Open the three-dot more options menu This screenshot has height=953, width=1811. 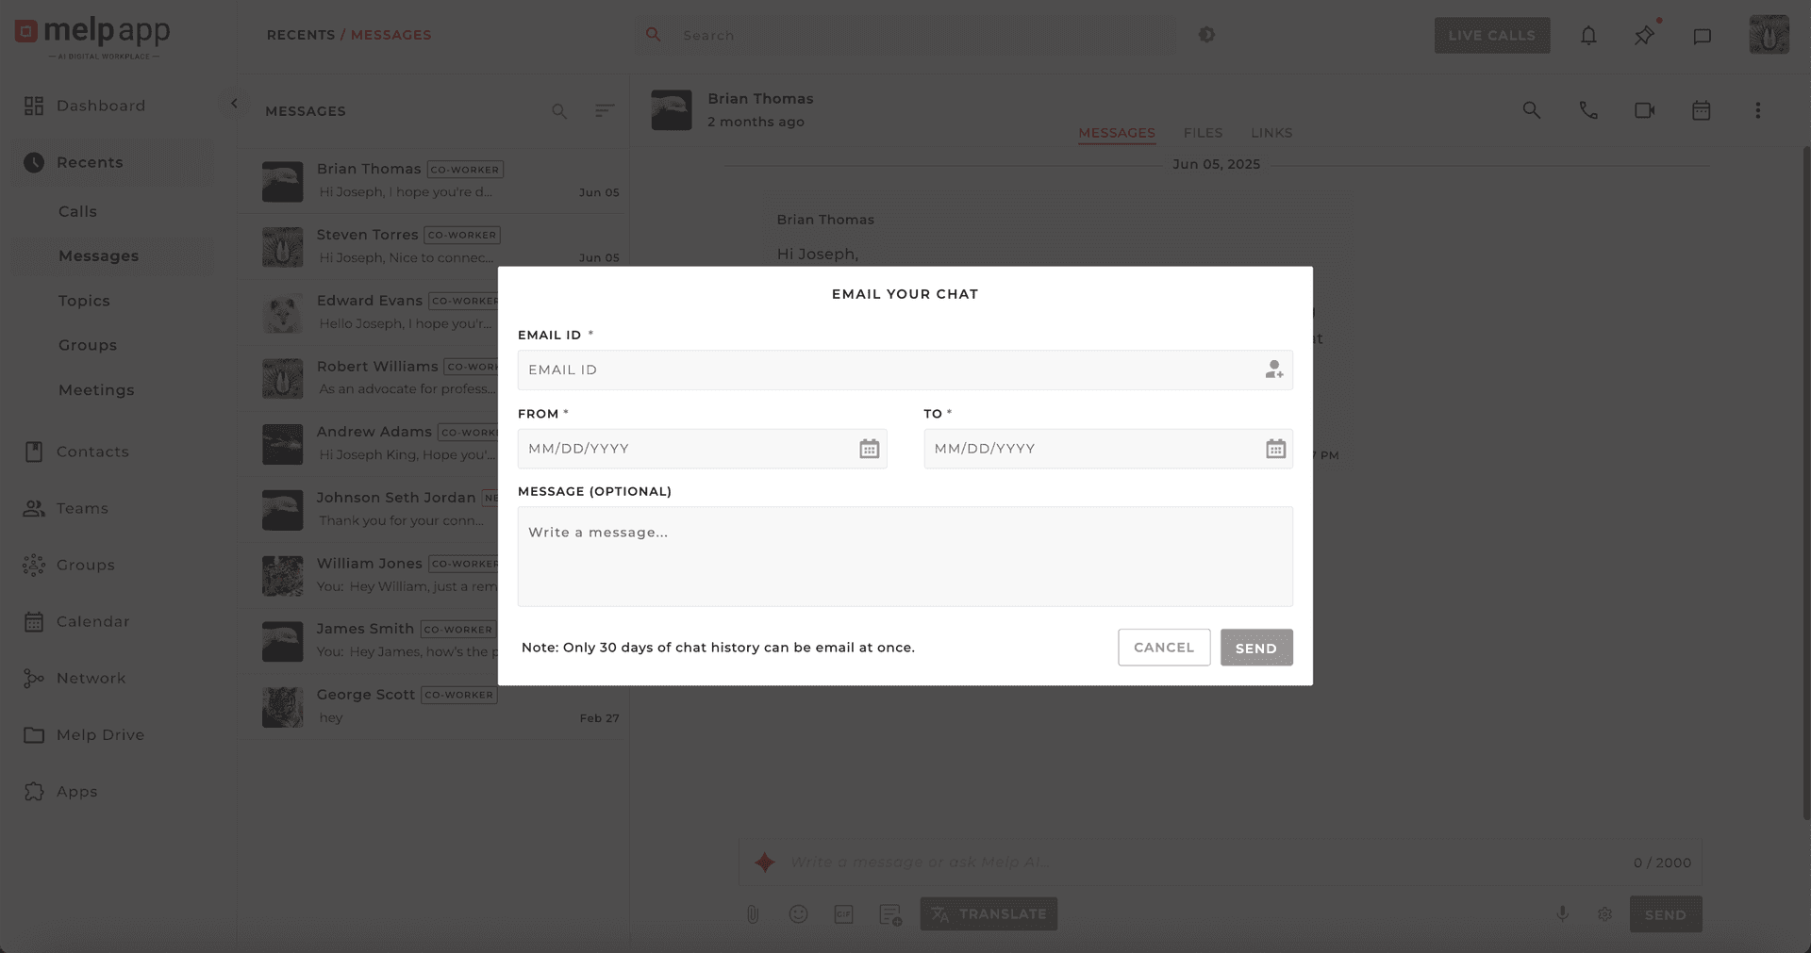point(1758,109)
